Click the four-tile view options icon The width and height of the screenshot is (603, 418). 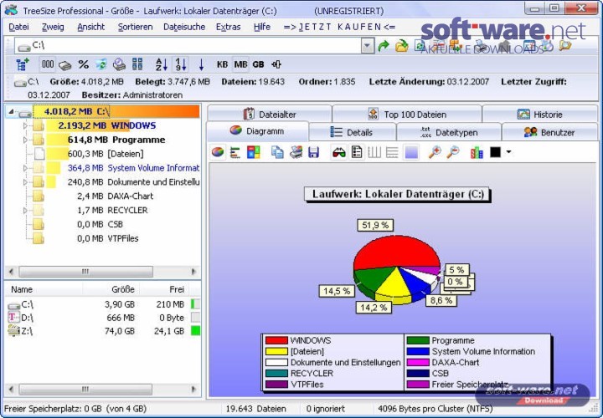pos(137,64)
